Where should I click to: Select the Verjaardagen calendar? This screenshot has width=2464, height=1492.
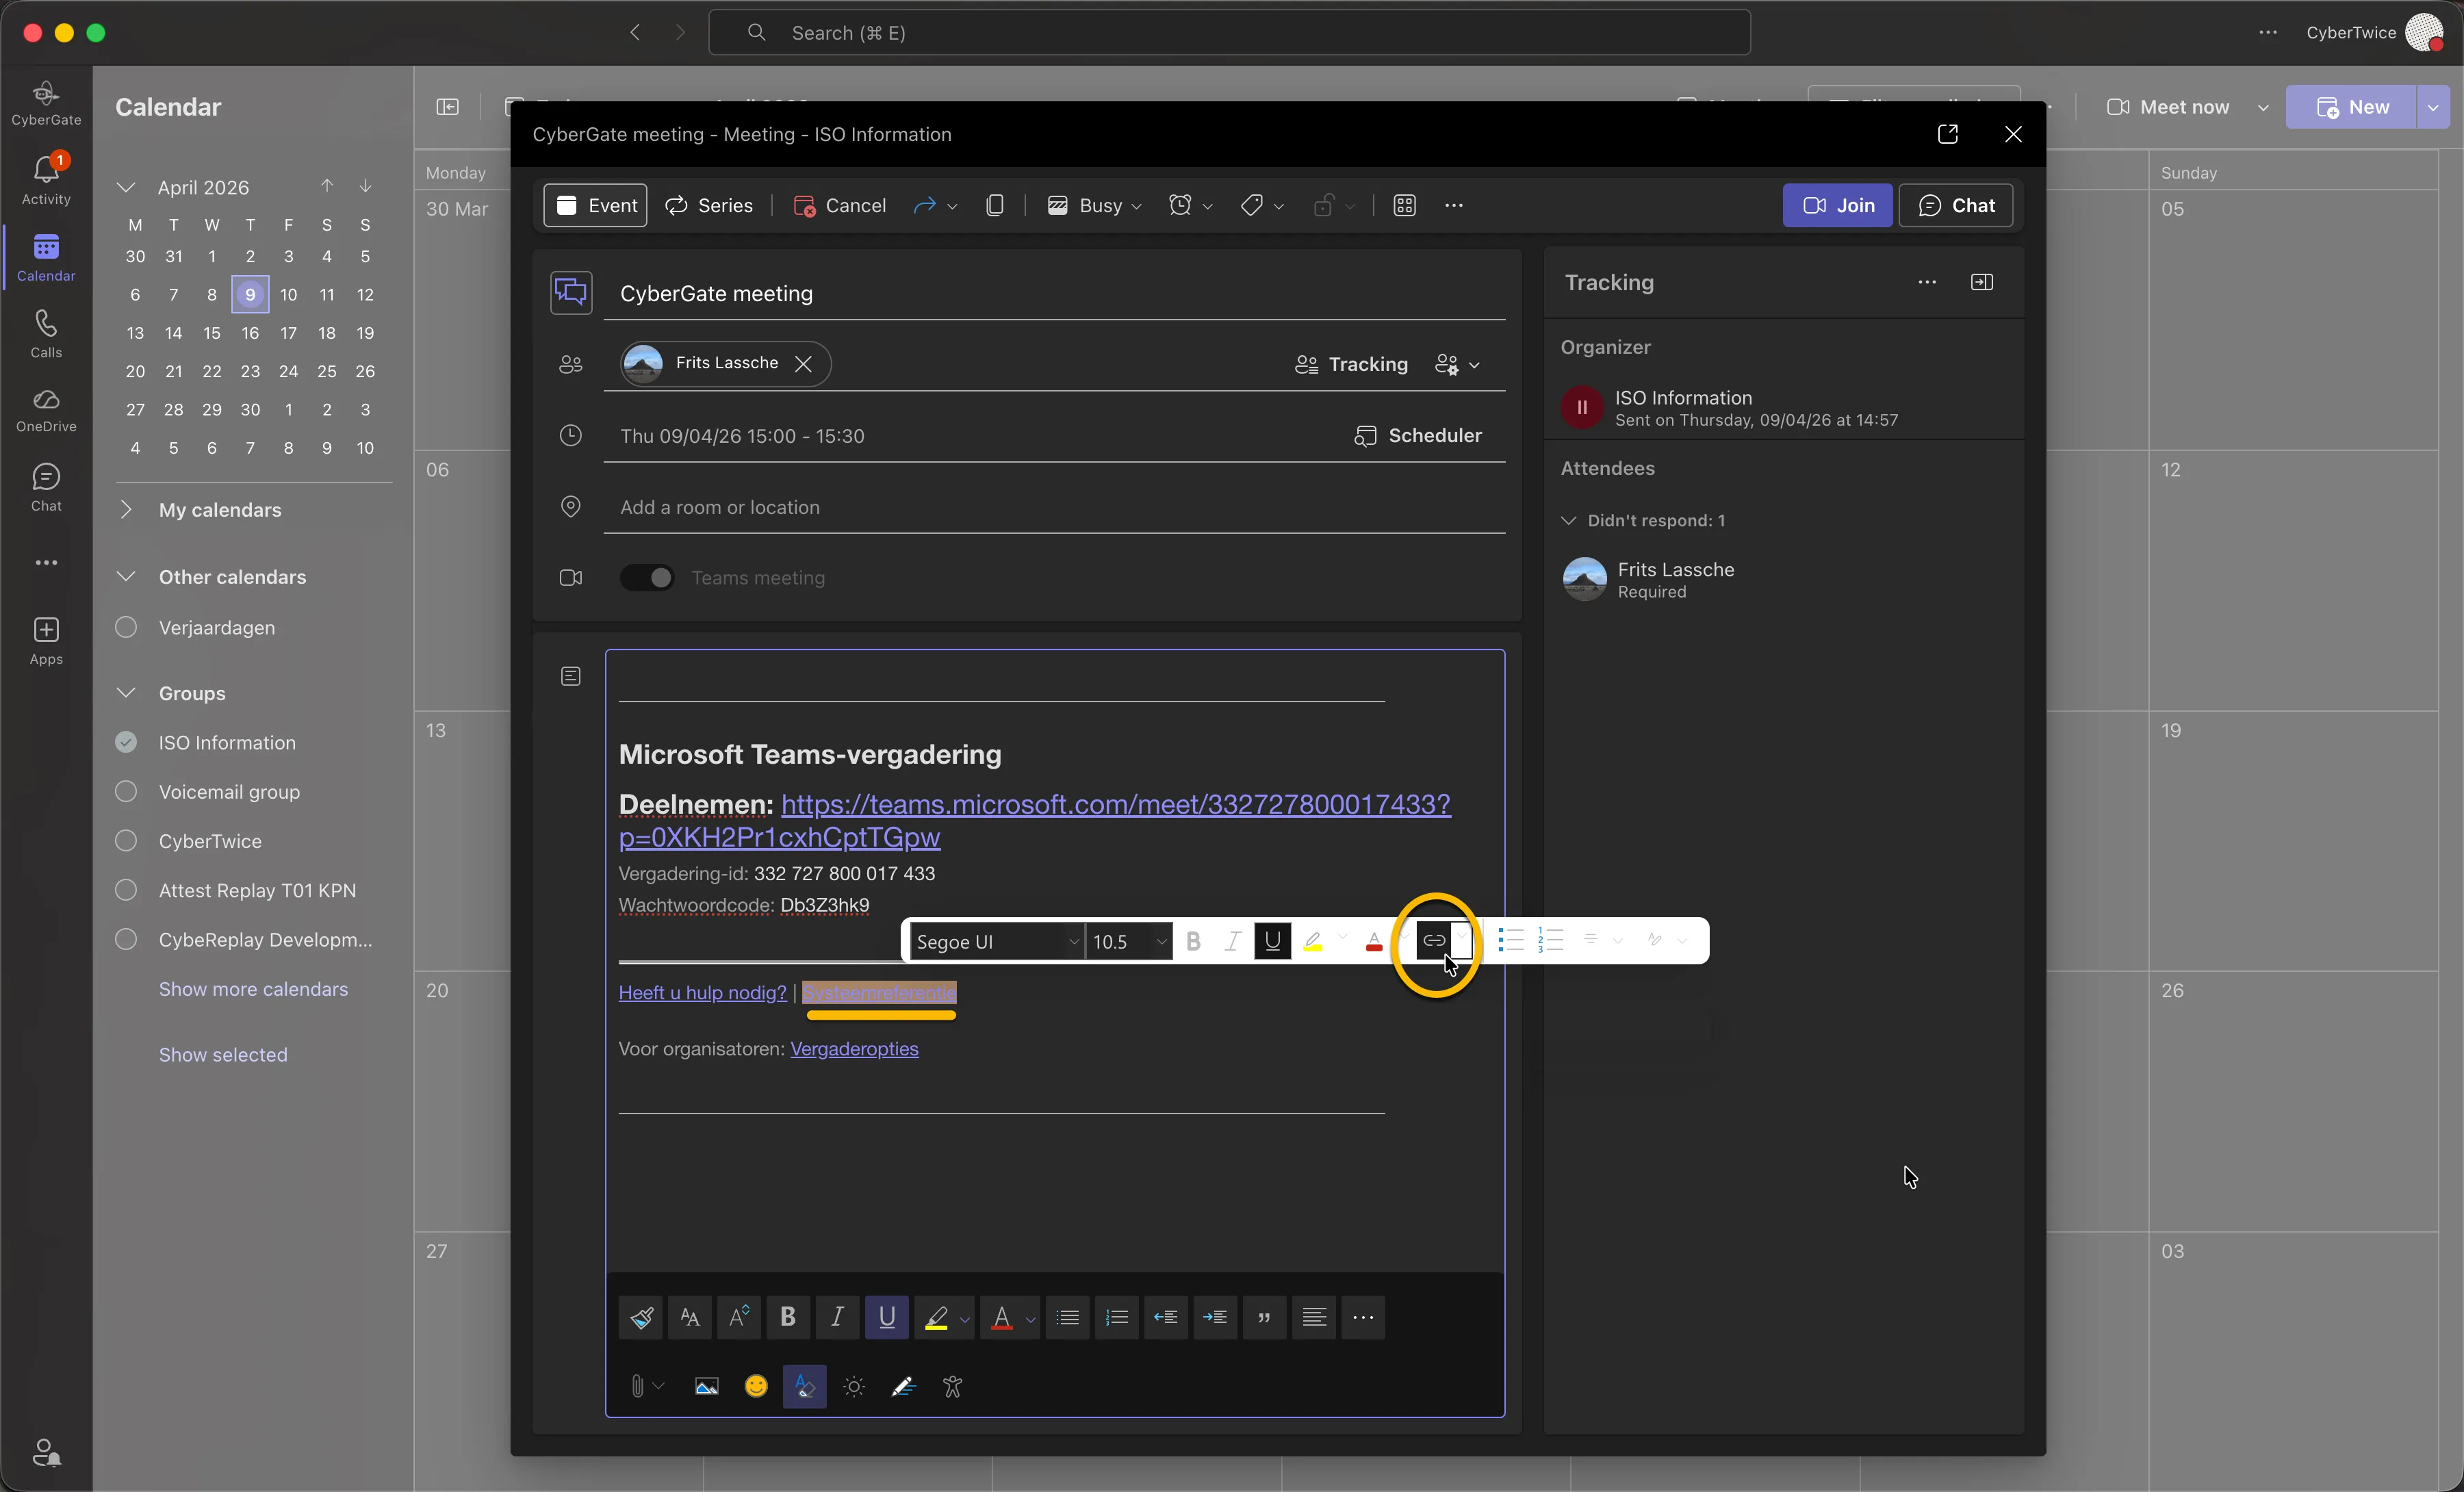(x=126, y=627)
